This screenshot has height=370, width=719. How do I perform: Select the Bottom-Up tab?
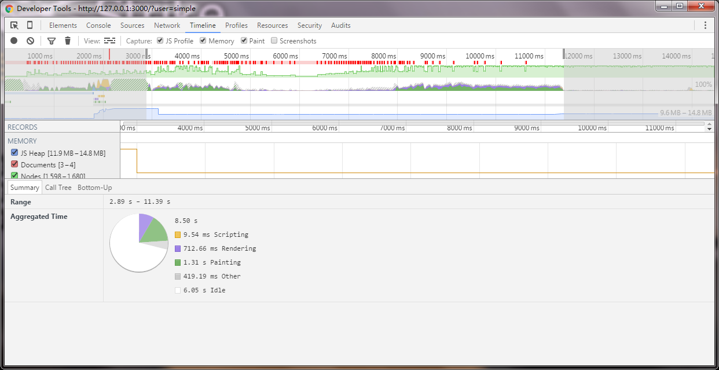95,188
